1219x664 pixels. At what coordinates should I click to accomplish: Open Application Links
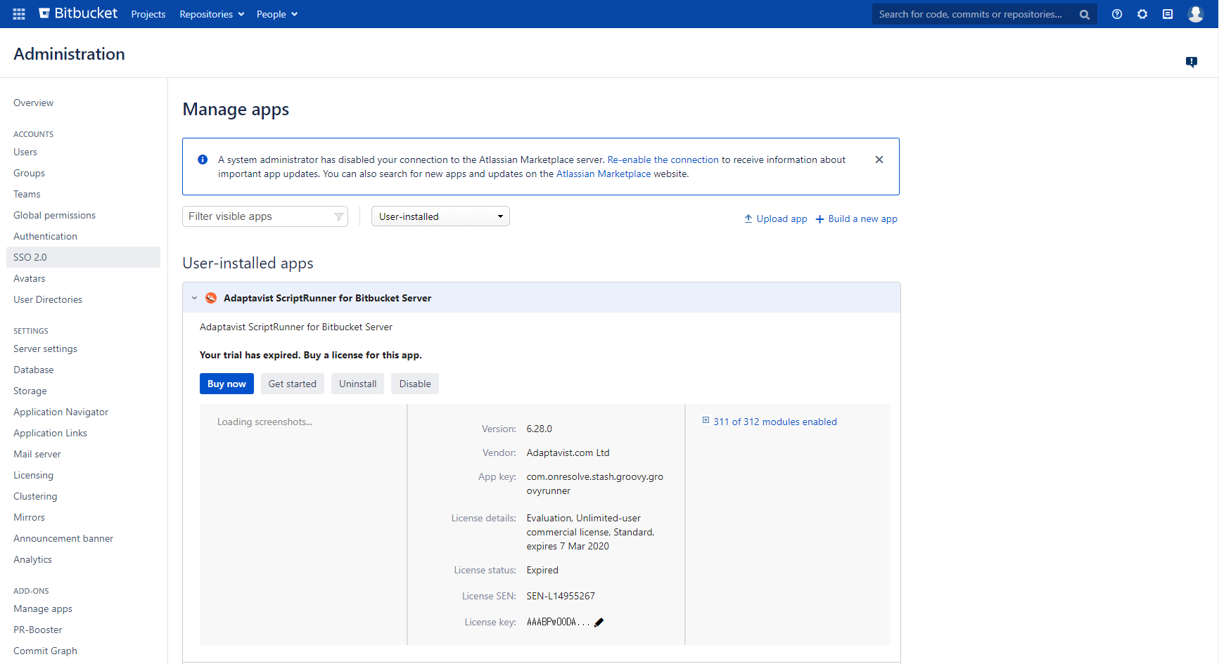50,433
